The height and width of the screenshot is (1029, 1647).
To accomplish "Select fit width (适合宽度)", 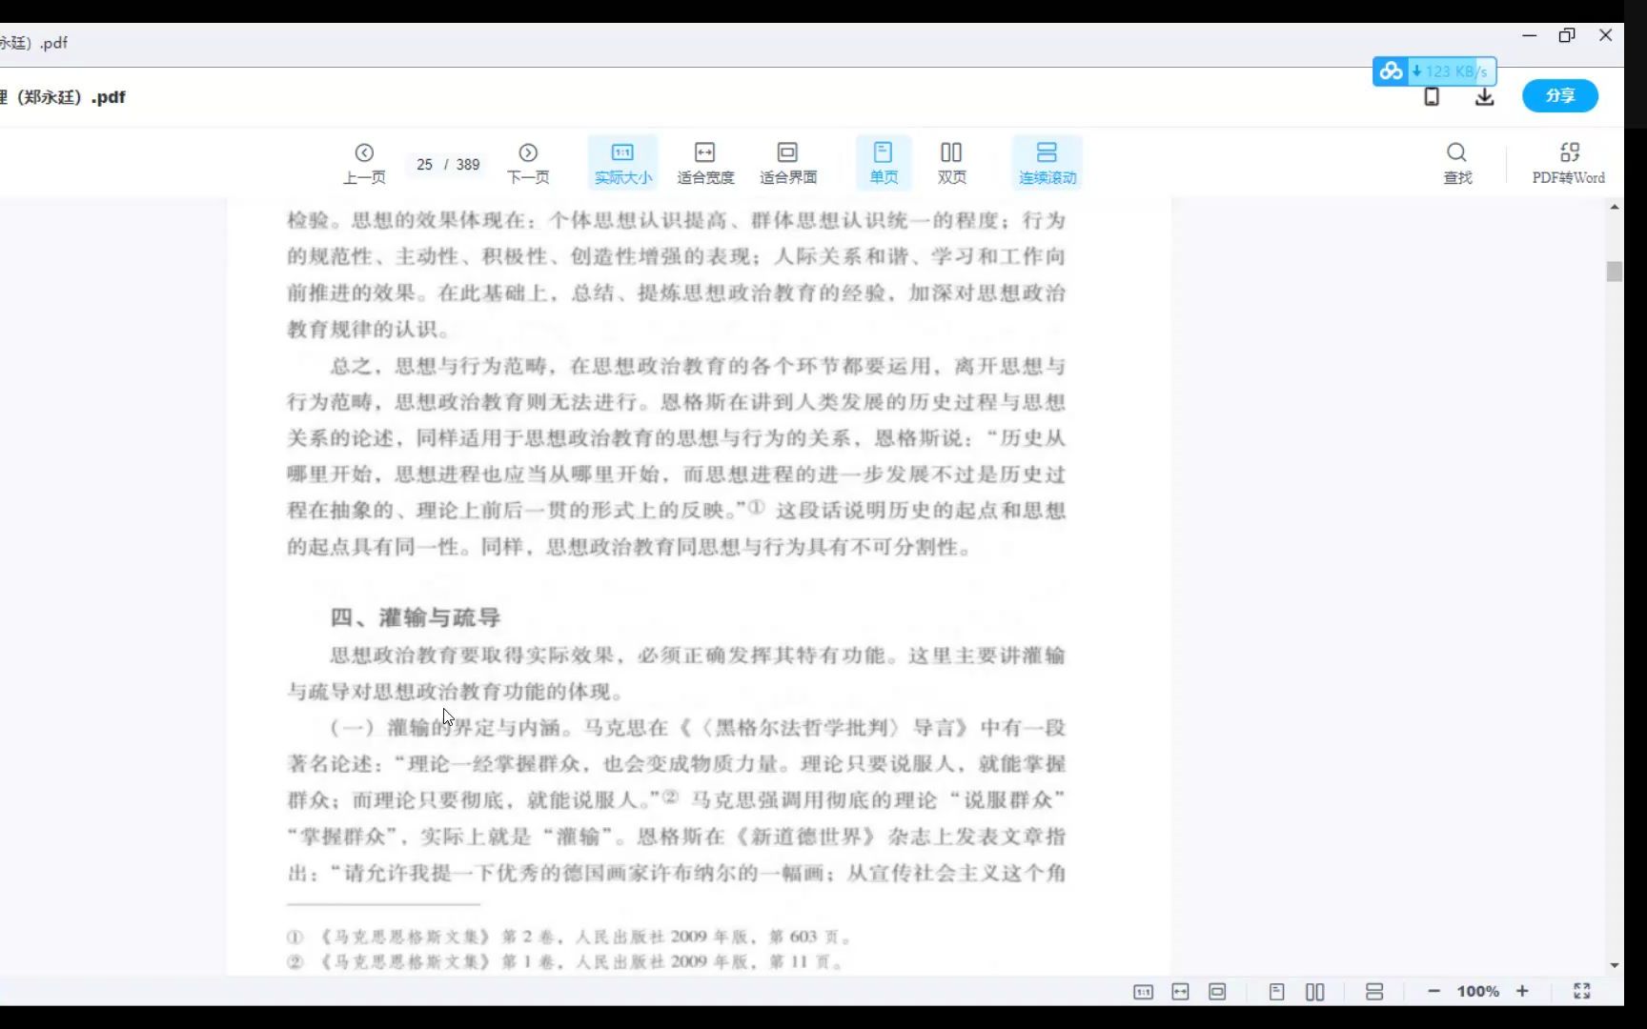I will (705, 163).
